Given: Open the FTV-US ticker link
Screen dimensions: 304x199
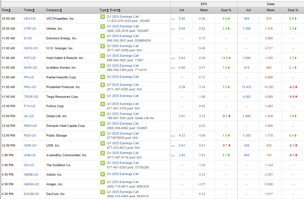Looking at the screenshot, I should pos(30,106).
